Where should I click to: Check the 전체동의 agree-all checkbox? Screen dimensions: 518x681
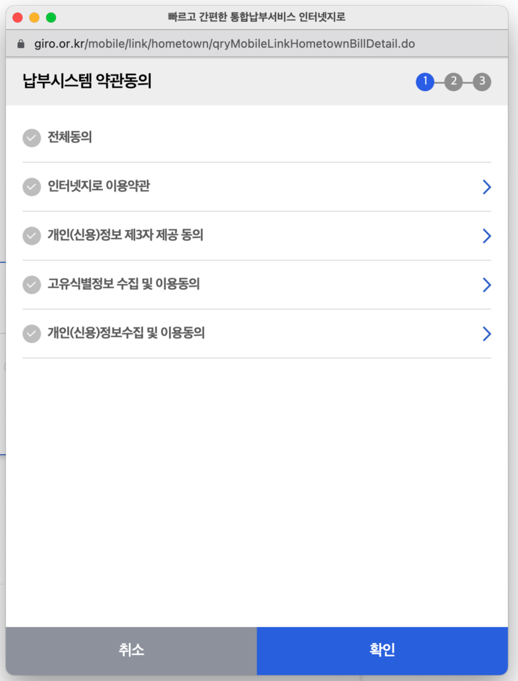[32, 138]
